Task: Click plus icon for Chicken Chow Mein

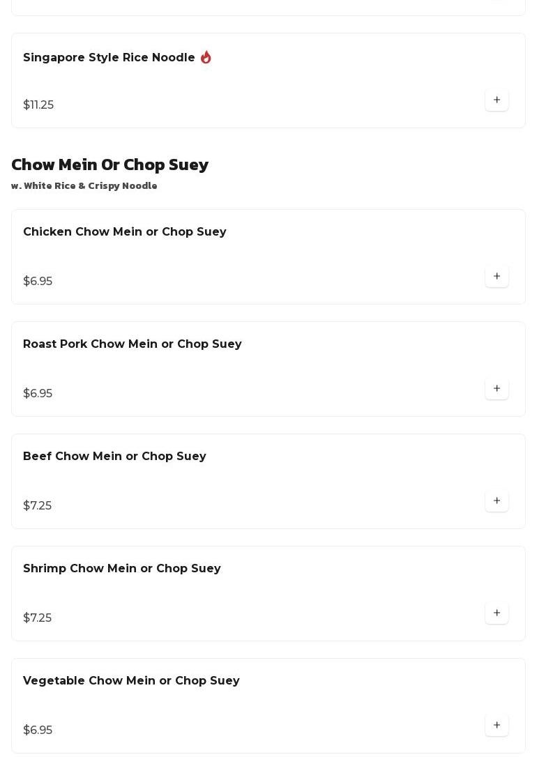Action: point(497,276)
